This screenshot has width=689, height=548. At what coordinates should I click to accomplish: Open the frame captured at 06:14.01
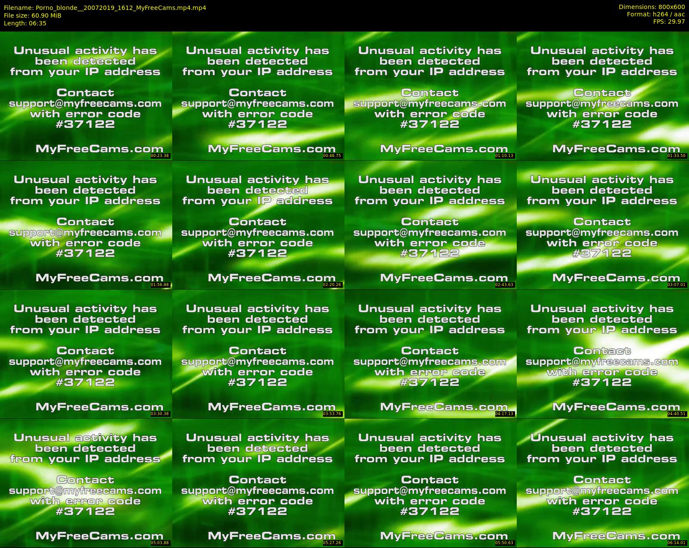coord(602,483)
